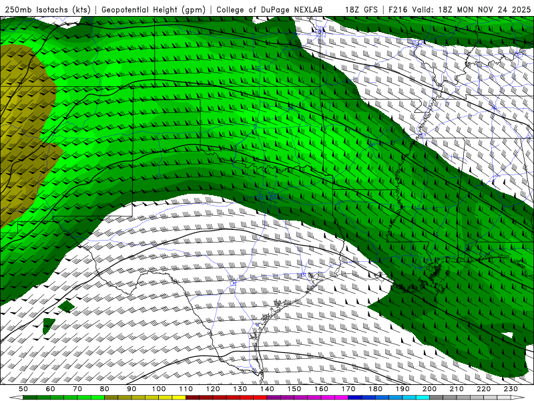Click the '80' value on the color scale
This screenshot has height=401, width=534.
pos(105,389)
